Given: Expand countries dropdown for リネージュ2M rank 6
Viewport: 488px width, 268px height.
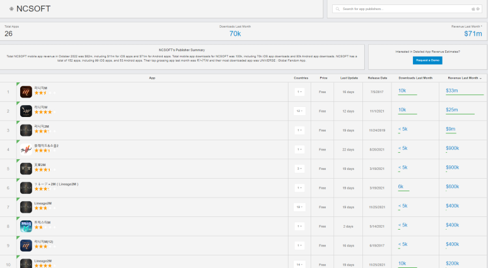Looking at the screenshot, I should (299, 188).
